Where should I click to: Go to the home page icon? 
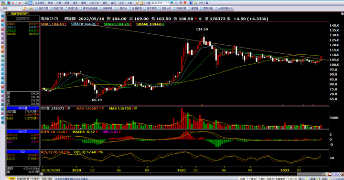9,3
